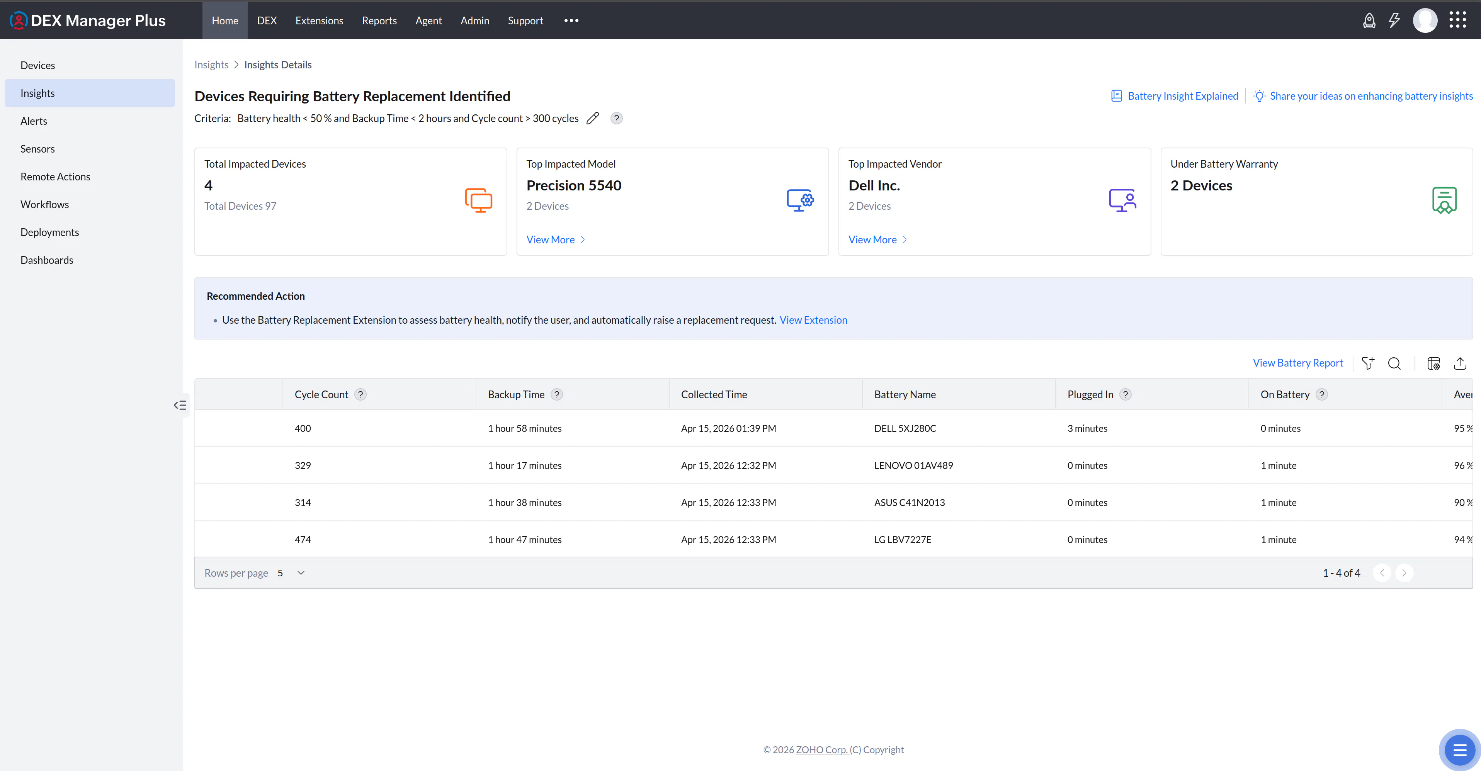Open the column chooser table settings icon
1481x771 pixels.
point(1434,363)
